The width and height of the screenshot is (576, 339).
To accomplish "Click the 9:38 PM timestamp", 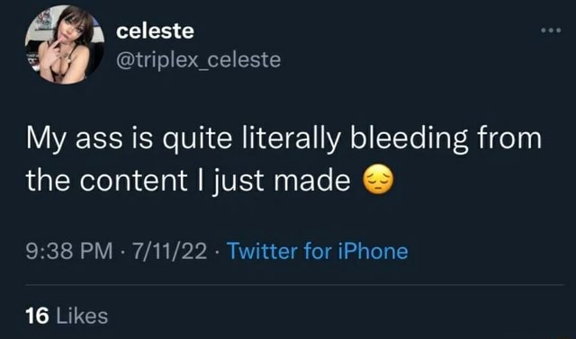I will pyautogui.click(x=69, y=252).
